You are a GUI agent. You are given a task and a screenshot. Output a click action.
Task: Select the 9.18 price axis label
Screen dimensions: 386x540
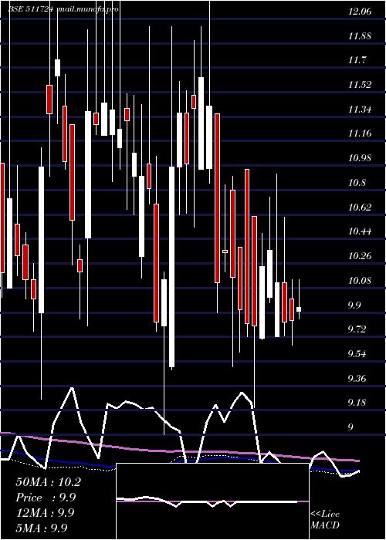[357, 403]
